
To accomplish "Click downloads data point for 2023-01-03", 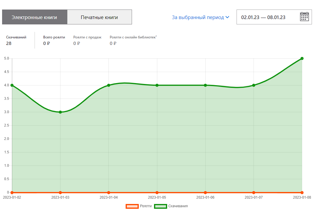I will 60,112.
